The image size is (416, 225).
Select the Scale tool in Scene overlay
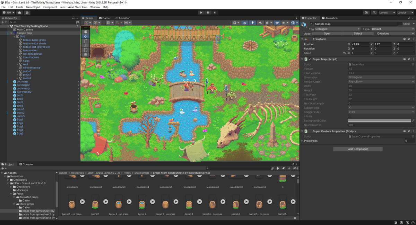point(86,45)
